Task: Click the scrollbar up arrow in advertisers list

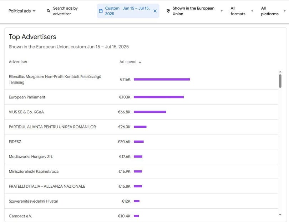Action: click(280, 72)
